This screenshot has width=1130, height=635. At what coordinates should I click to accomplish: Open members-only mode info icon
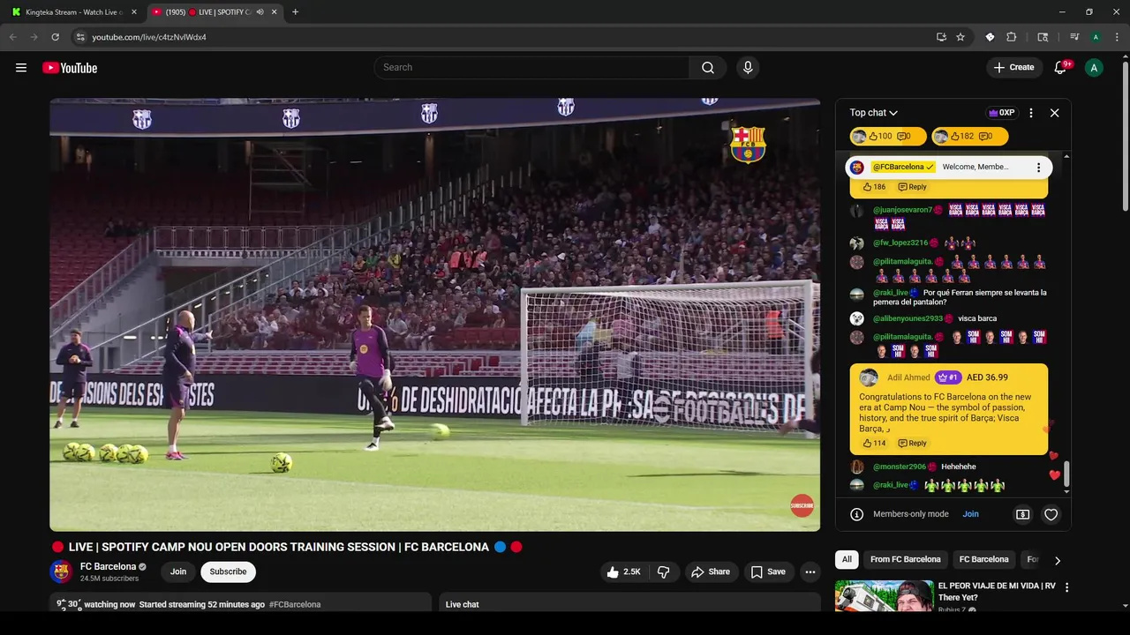[x=856, y=514]
